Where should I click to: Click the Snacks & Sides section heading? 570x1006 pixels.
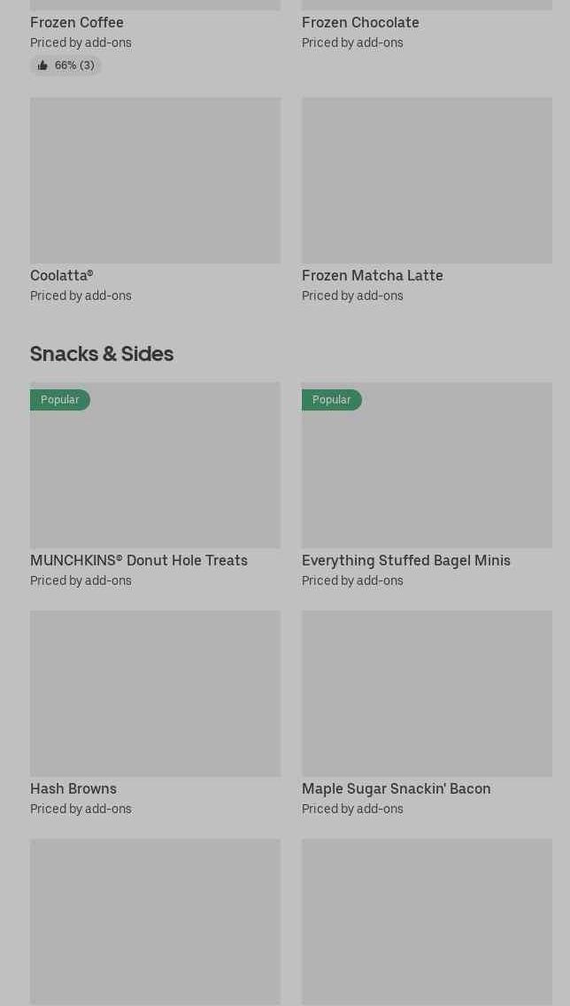102,353
